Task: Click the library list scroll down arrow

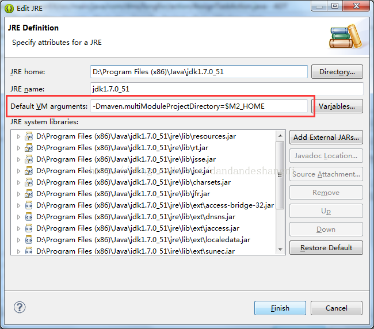Action: tap(281, 250)
